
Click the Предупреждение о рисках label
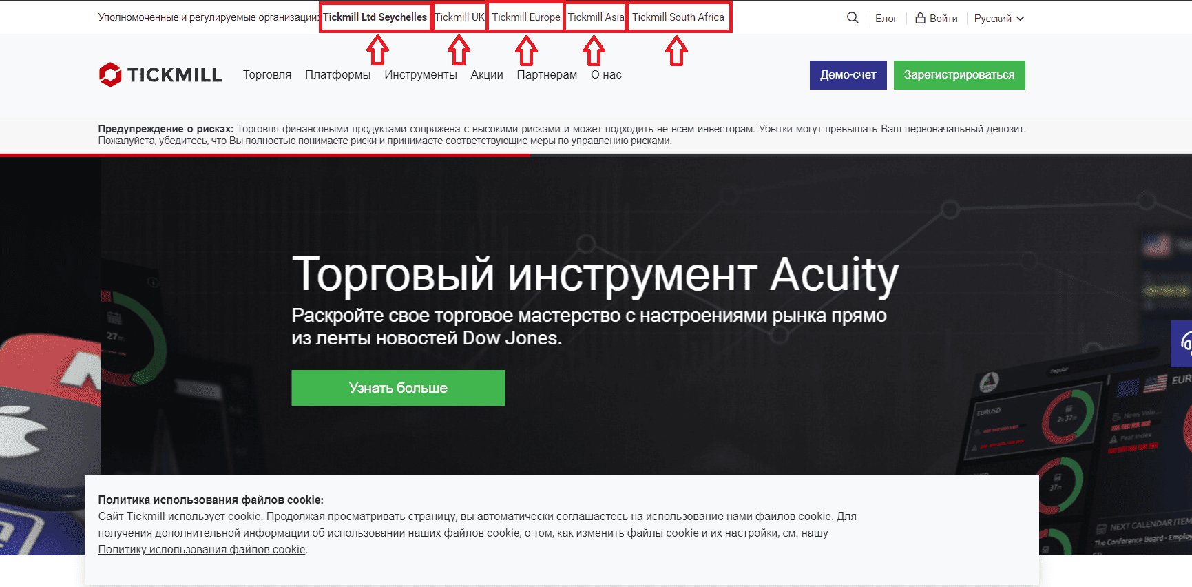click(x=166, y=129)
